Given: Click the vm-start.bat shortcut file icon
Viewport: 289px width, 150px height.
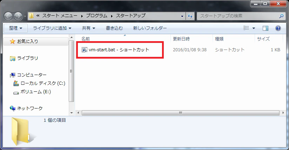Looking at the screenshot, I should tap(84, 50).
